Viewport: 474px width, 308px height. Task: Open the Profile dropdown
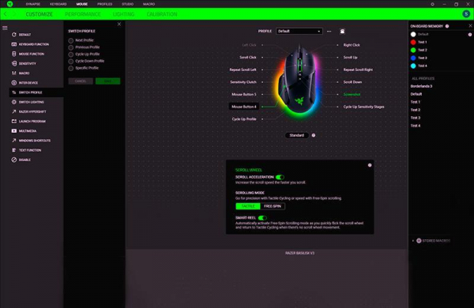pyautogui.click(x=299, y=31)
